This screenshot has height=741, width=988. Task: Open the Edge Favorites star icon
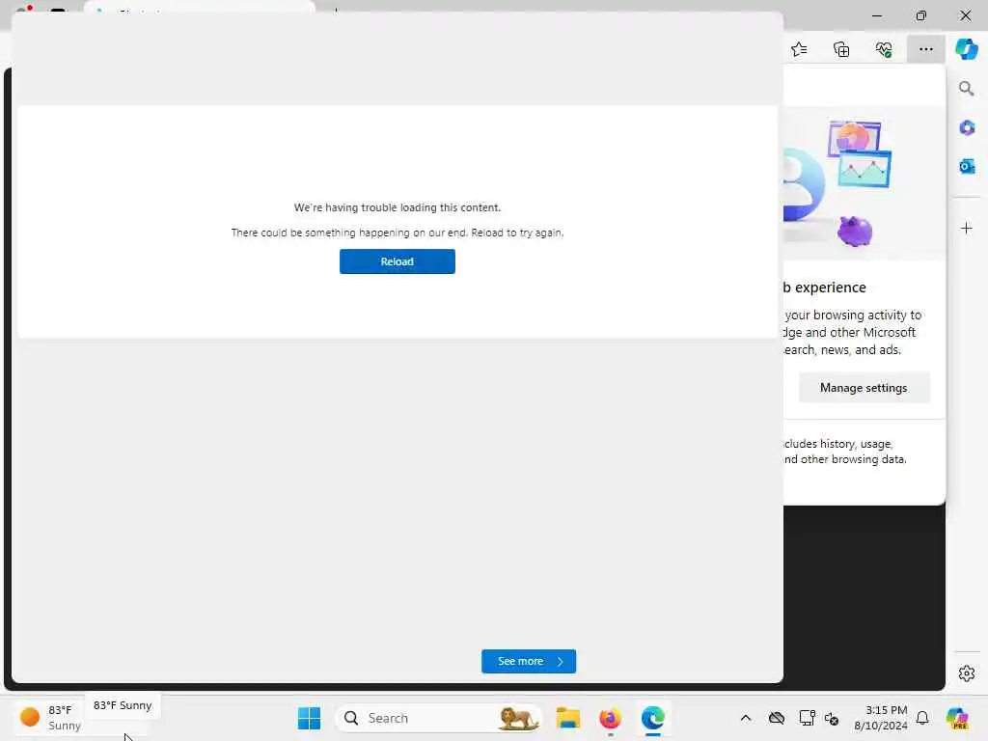pos(799,49)
